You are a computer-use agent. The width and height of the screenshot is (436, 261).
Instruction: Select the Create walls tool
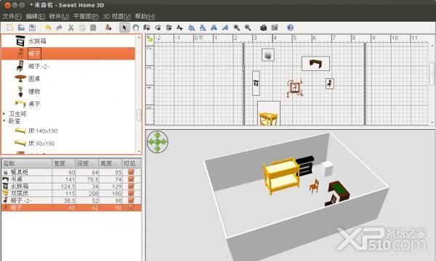coord(147,28)
